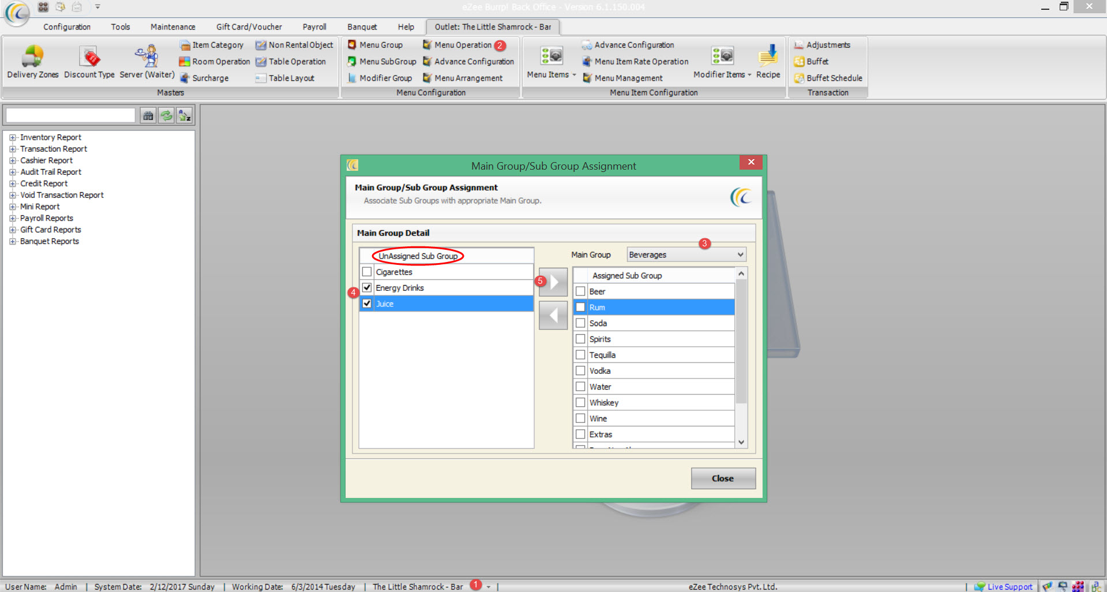Open the Menu Items dropdown
1107x592 pixels.
[x=551, y=62]
